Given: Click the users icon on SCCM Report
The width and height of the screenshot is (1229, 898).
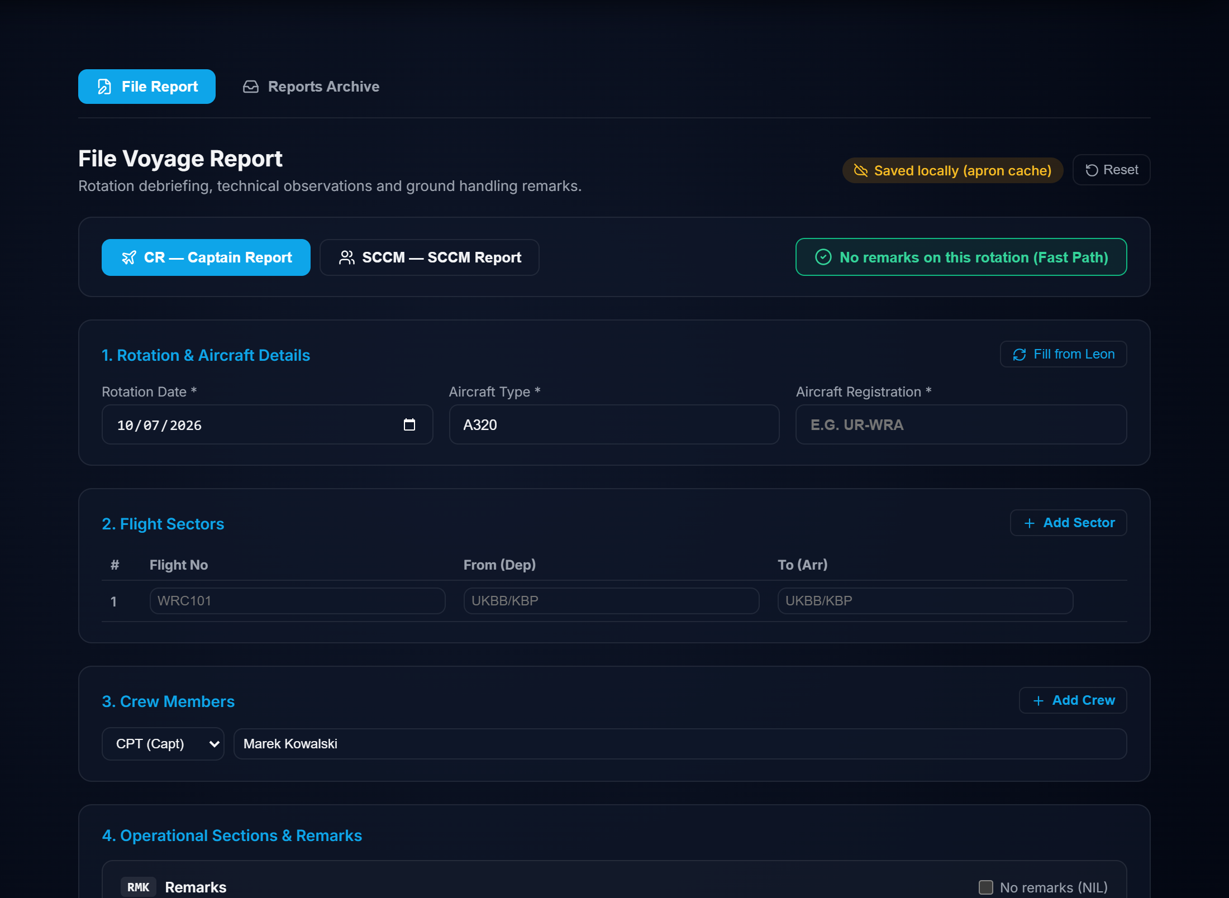Looking at the screenshot, I should click(x=347, y=257).
